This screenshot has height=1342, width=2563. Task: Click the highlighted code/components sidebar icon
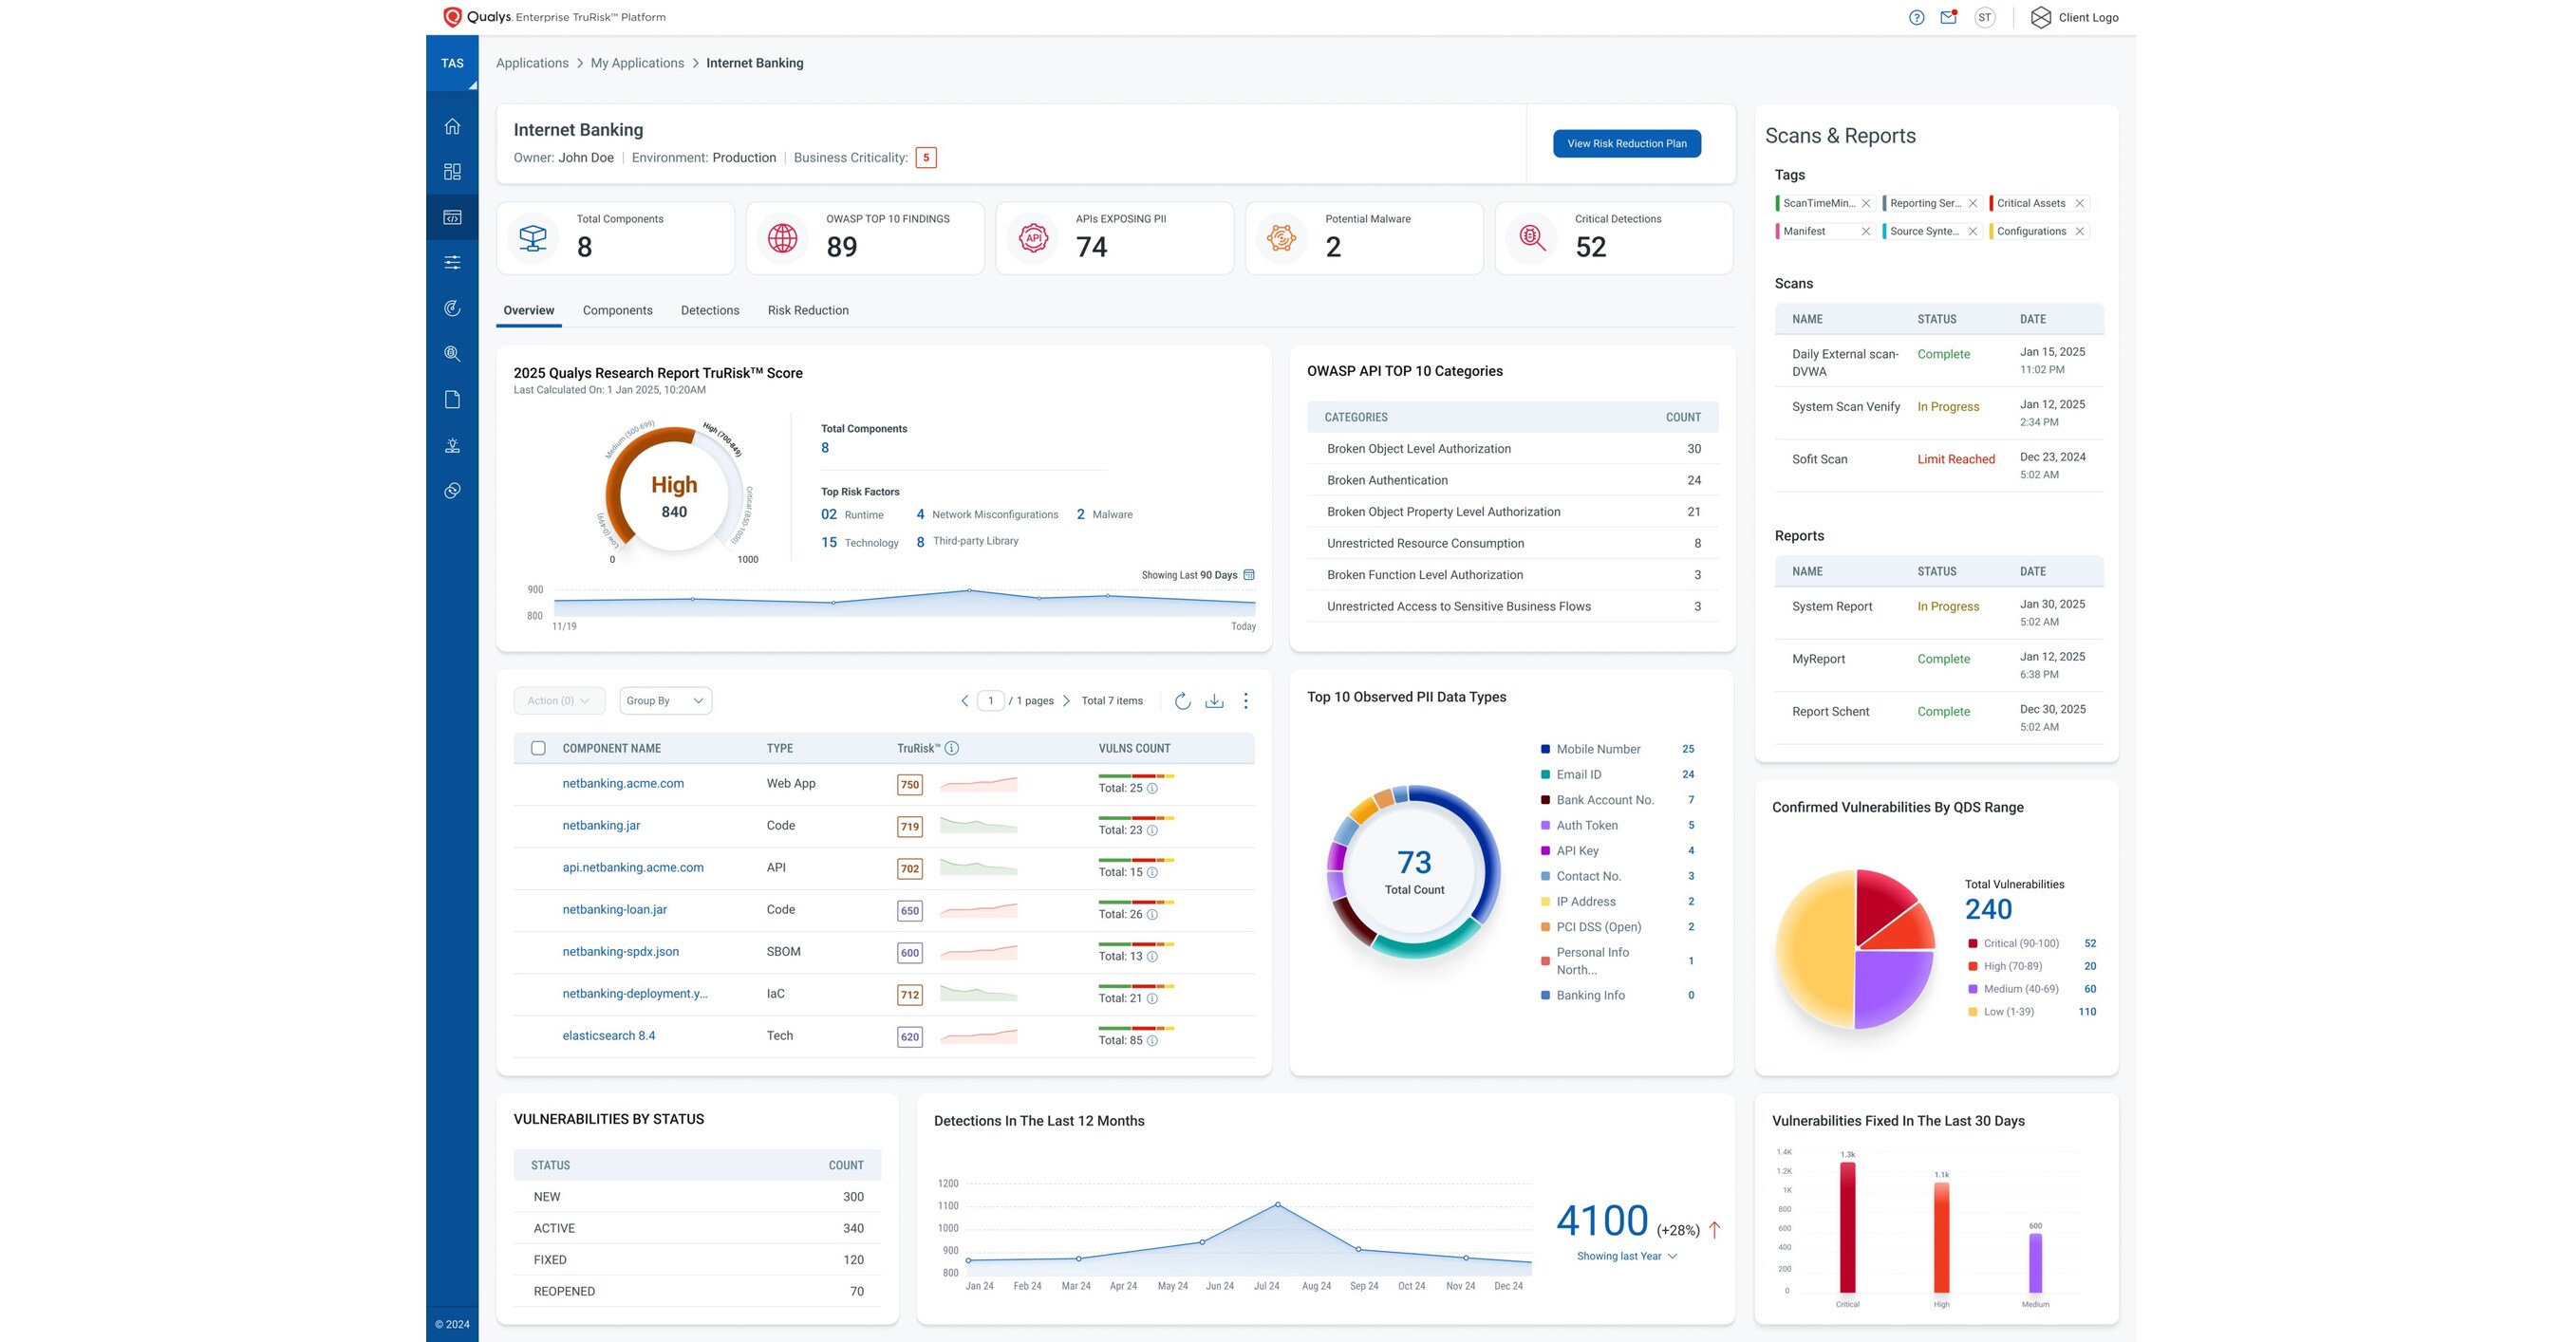[x=453, y=215]
